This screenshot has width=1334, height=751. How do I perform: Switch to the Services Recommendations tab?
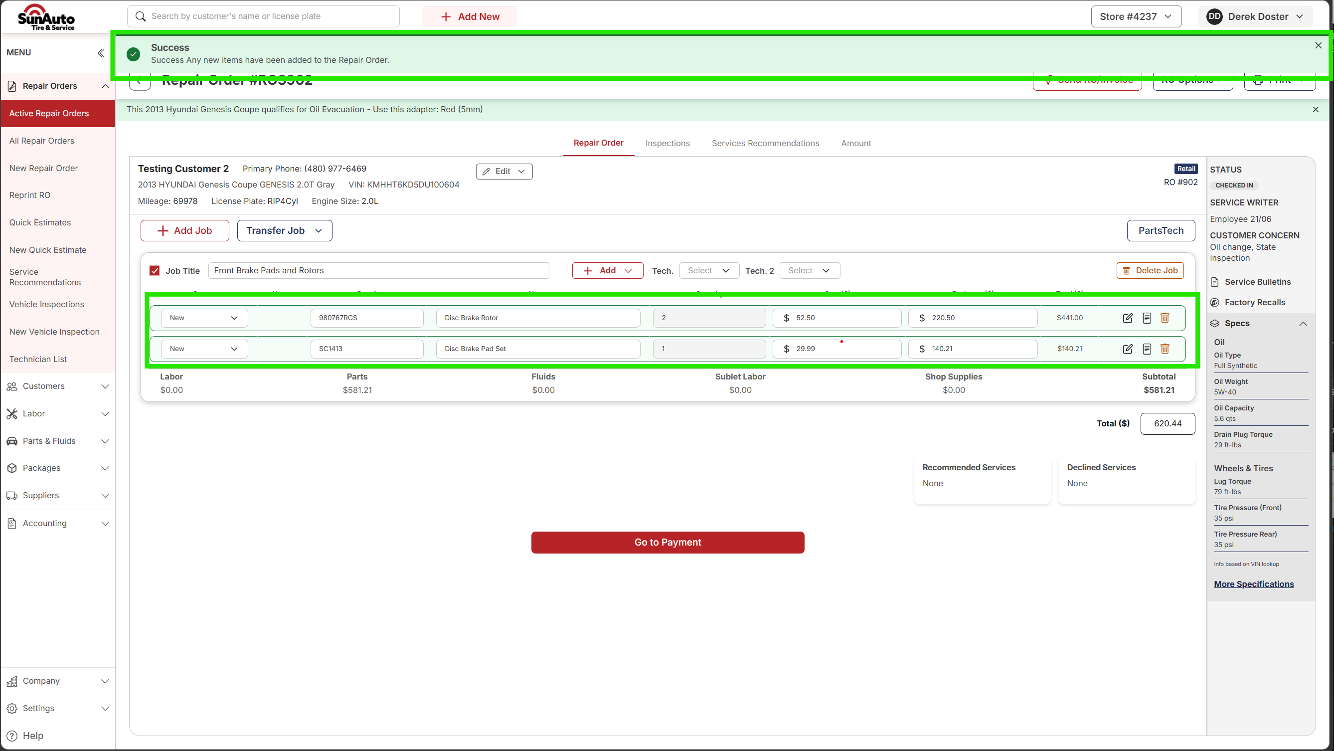tap(765, 144)
